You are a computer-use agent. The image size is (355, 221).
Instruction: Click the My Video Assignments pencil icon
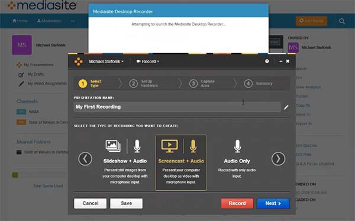point(21,84)
